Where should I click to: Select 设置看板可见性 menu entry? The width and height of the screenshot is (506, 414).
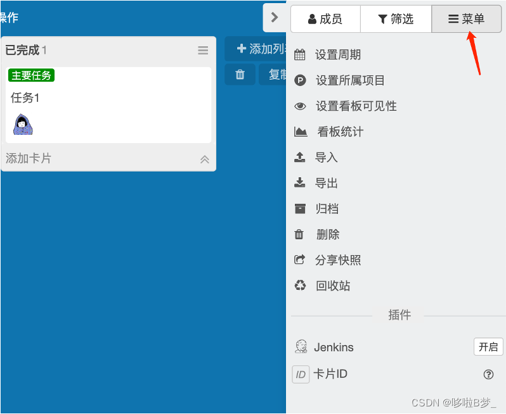tap(356, 106)
